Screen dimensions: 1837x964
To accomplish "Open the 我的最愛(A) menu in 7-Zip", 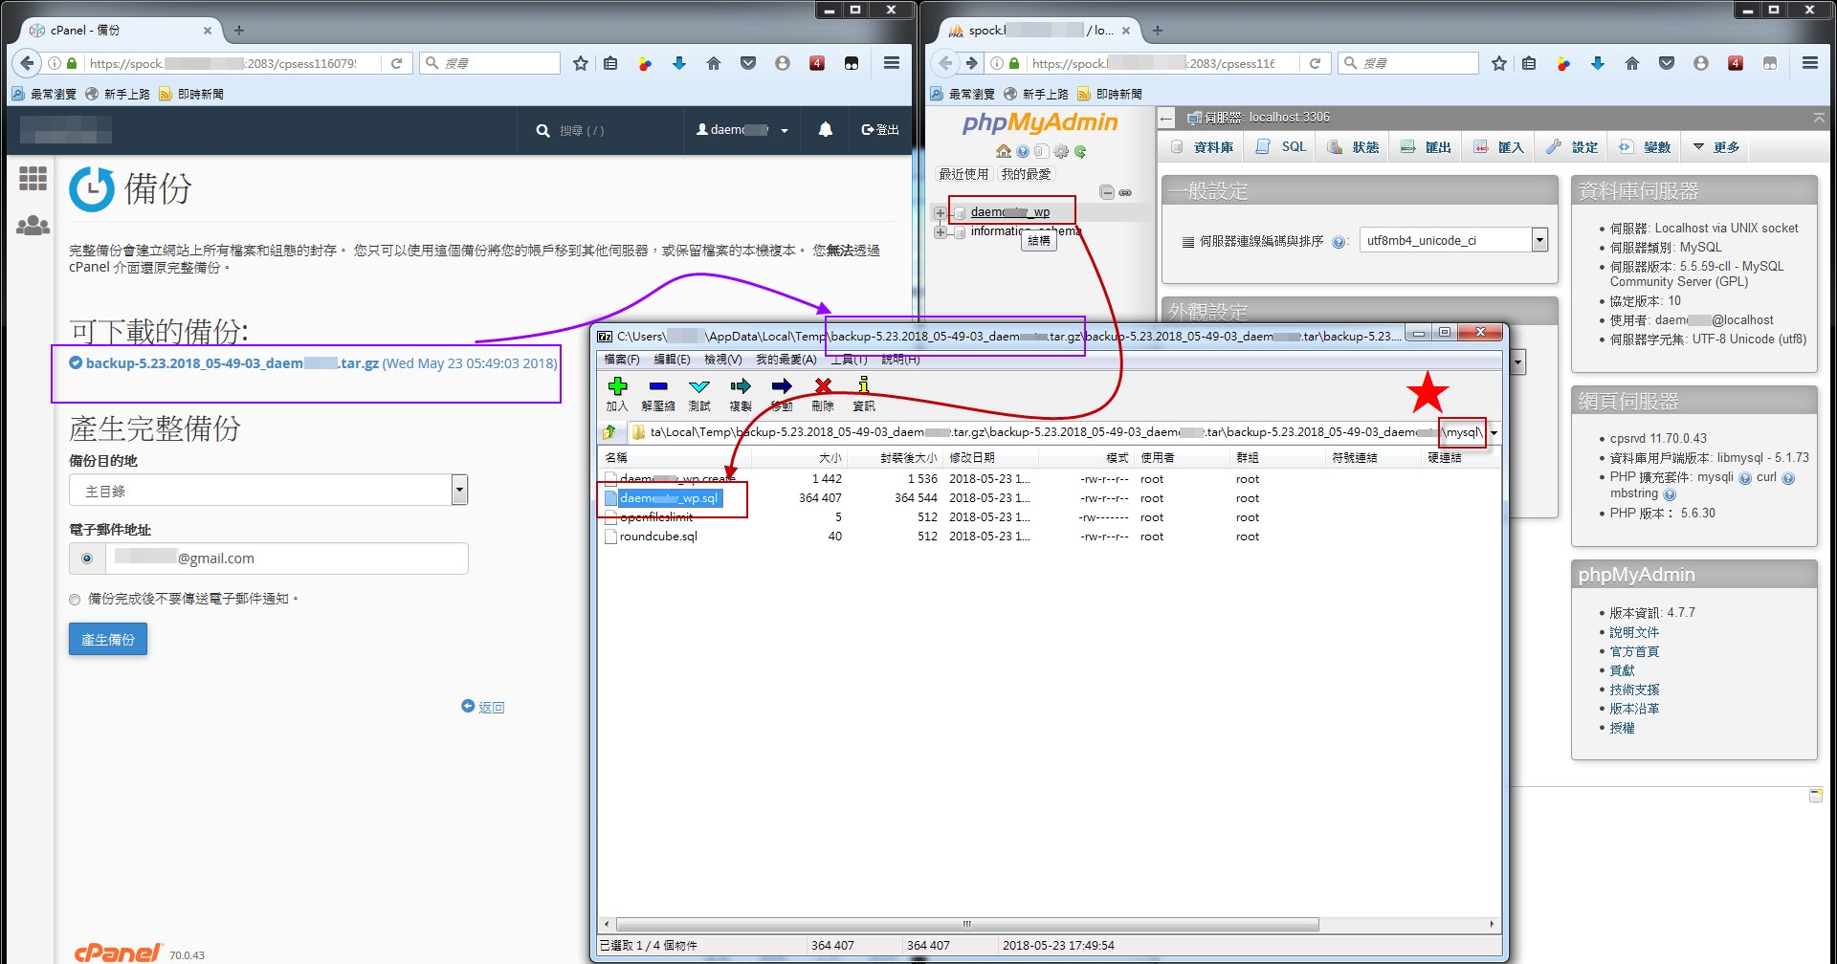I will point(786,360).
